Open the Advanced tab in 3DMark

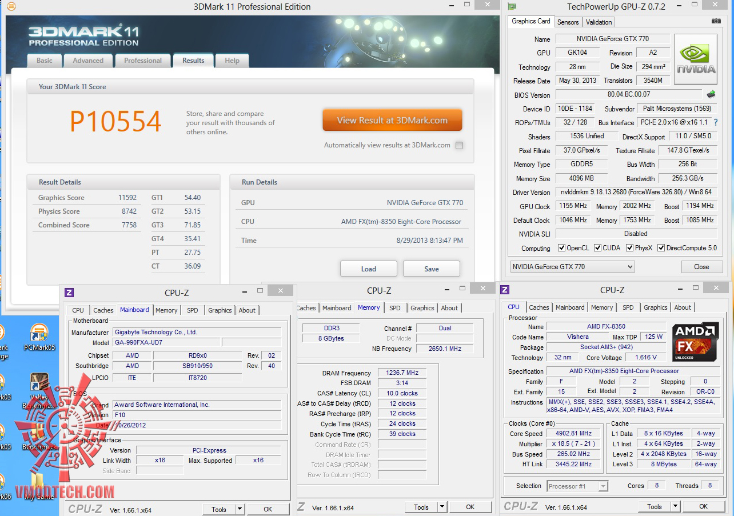click(88, 61)
